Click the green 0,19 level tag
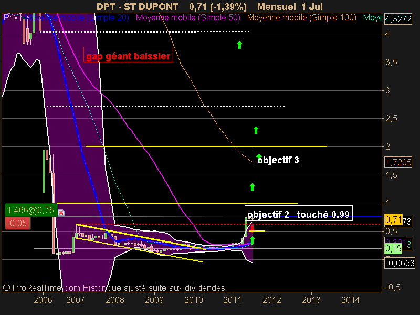This screenshot has height=315, width=420. pos(393,248)
